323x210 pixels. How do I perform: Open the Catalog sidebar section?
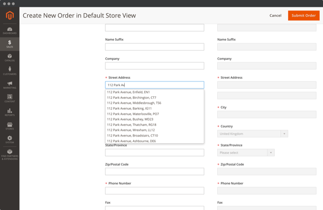[10, 58]
